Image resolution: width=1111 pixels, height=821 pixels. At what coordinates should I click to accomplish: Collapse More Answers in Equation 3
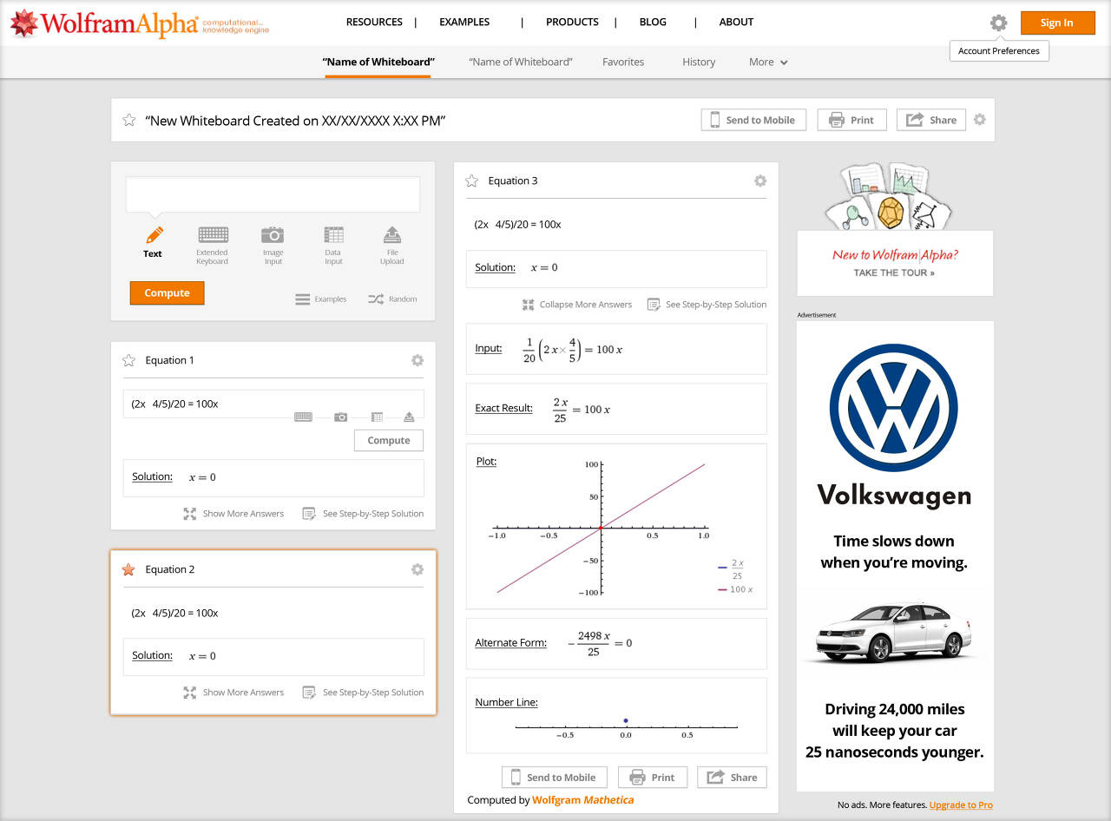point(577,305)
